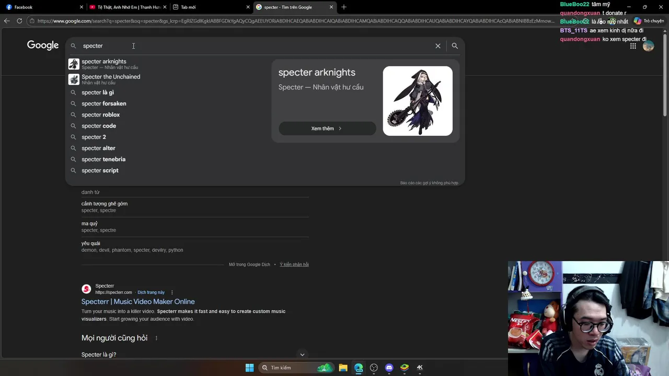Click the translation yêu quái

(x=91, y=243)
